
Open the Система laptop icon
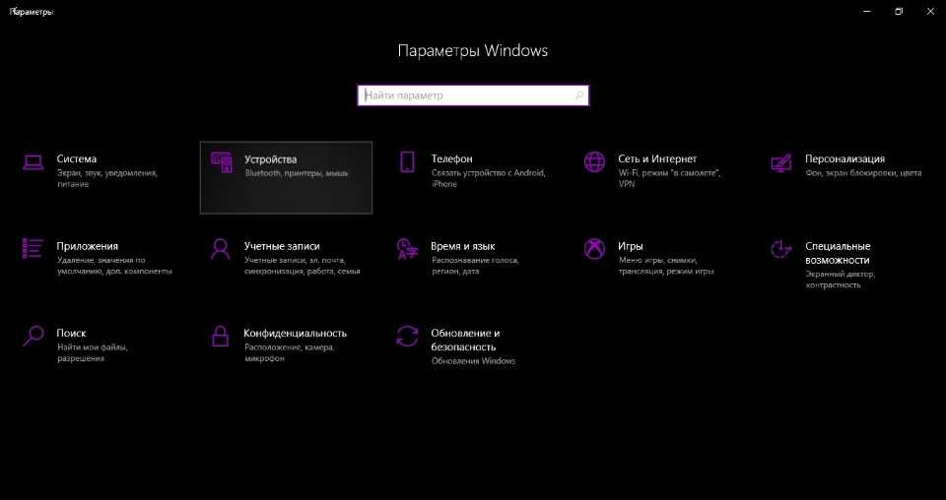(x=34, y=162)
